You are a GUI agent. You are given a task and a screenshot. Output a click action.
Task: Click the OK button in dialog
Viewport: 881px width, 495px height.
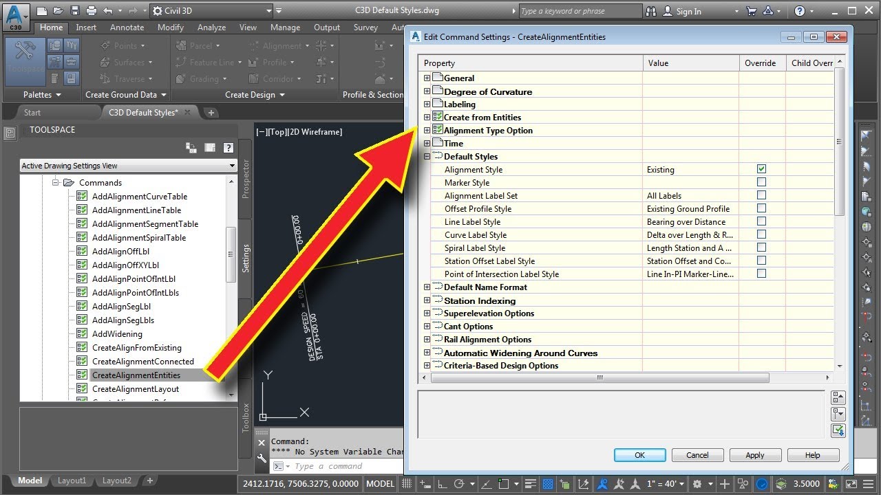tap(640, 455)
